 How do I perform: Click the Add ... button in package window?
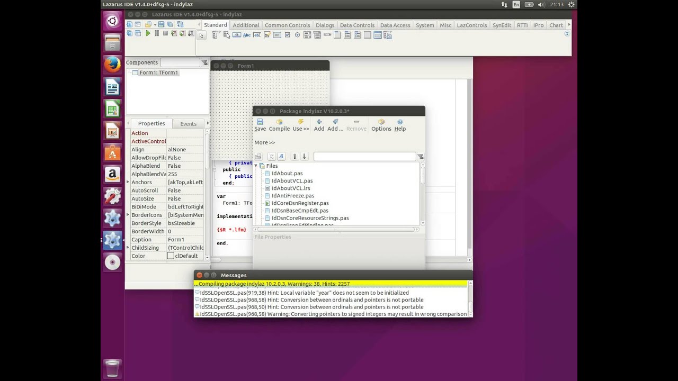click(335, 125)
